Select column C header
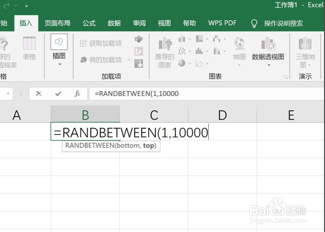The image size is (325, 232). (x=154, y=115)
